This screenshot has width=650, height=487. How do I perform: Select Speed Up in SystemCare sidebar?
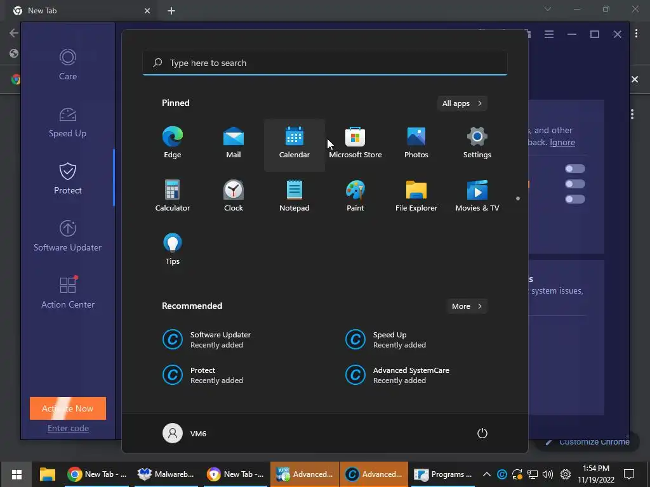[x=67, y=122]
